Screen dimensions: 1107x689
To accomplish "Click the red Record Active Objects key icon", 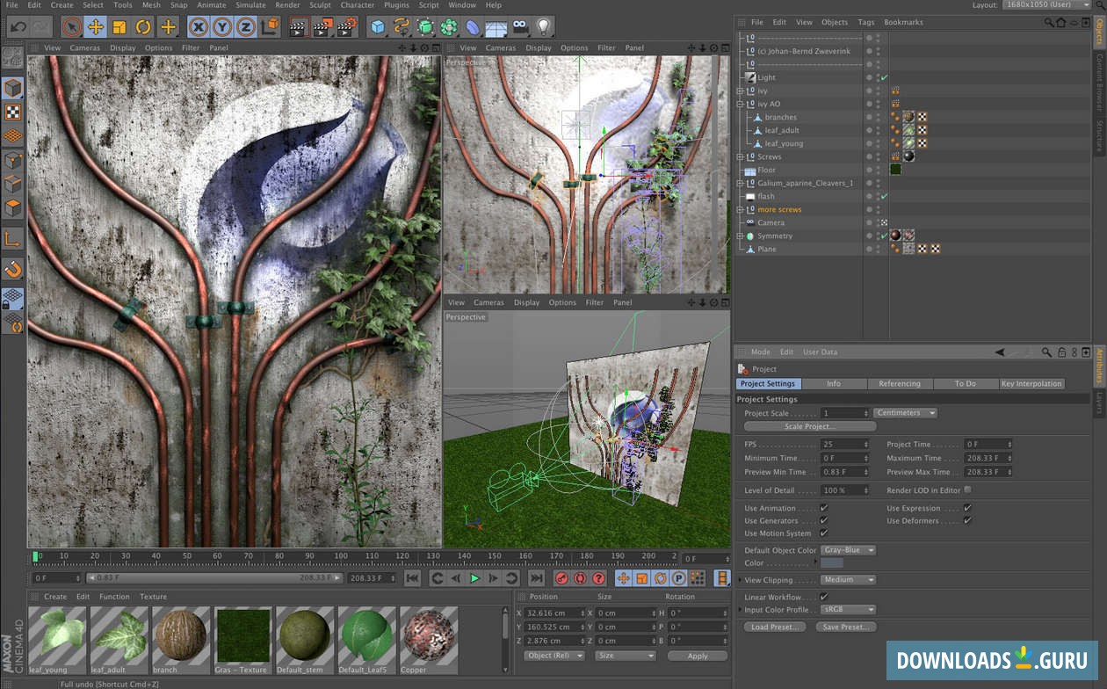I will (x=561, y=578).
